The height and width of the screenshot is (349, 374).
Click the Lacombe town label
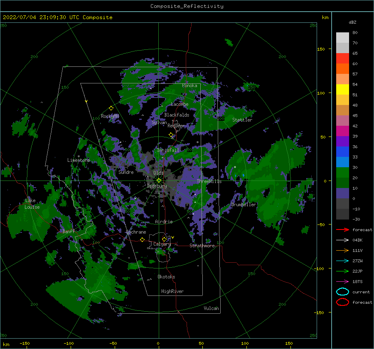coord(180,104)
